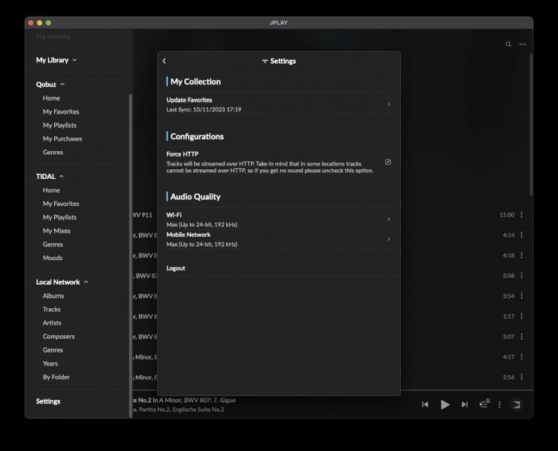Open TIDAL Genres
Screen dimensions: 558x451
click(x=53, y=244)
